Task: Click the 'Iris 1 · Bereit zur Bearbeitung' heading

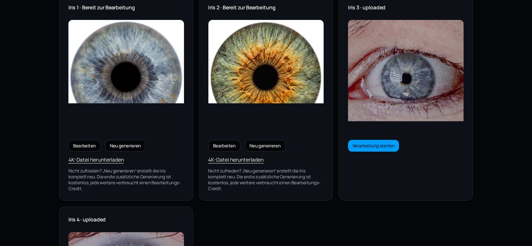Action: (x=102, y=7)
